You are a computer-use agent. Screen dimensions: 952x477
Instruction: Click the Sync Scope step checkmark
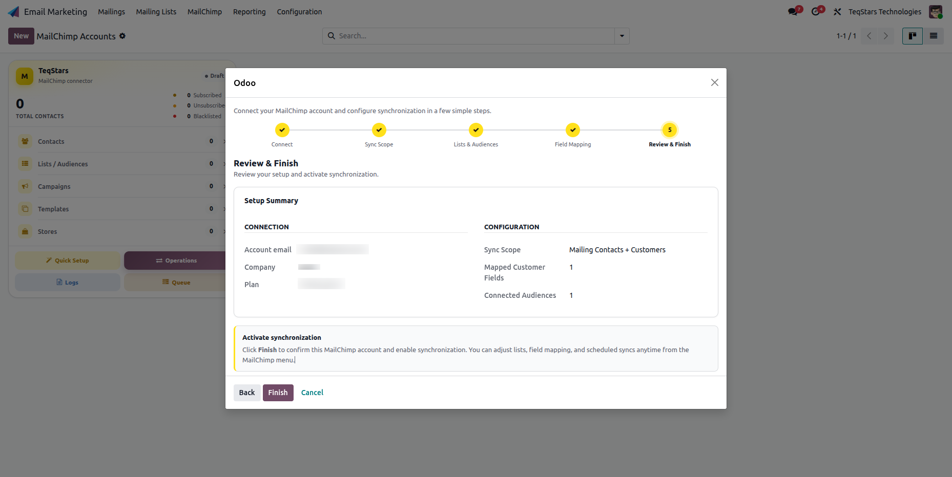[x=379, y=130]
